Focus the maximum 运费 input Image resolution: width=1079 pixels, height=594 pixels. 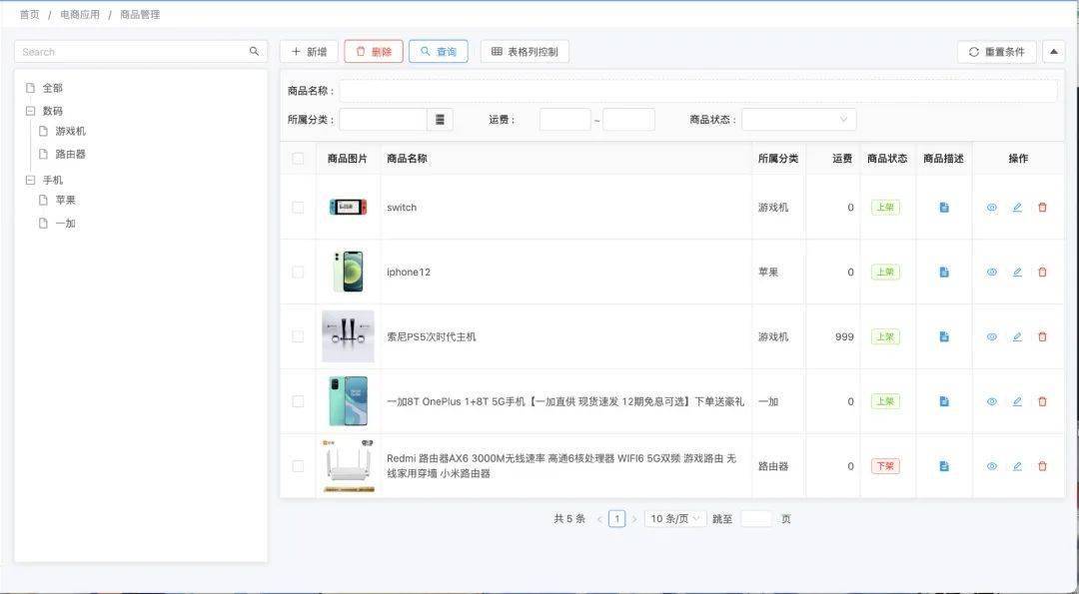629,120
